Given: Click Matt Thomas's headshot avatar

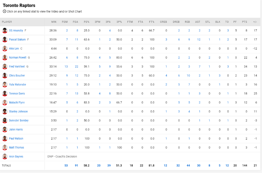Looking at the screenshot, I should coord(5,148).
